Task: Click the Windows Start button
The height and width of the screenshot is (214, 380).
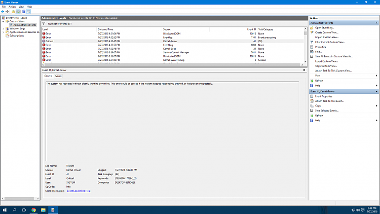Action: (5, 210)
